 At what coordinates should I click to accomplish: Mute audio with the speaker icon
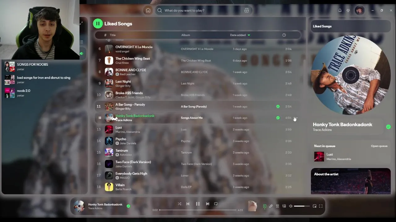(x=291, y=206)
